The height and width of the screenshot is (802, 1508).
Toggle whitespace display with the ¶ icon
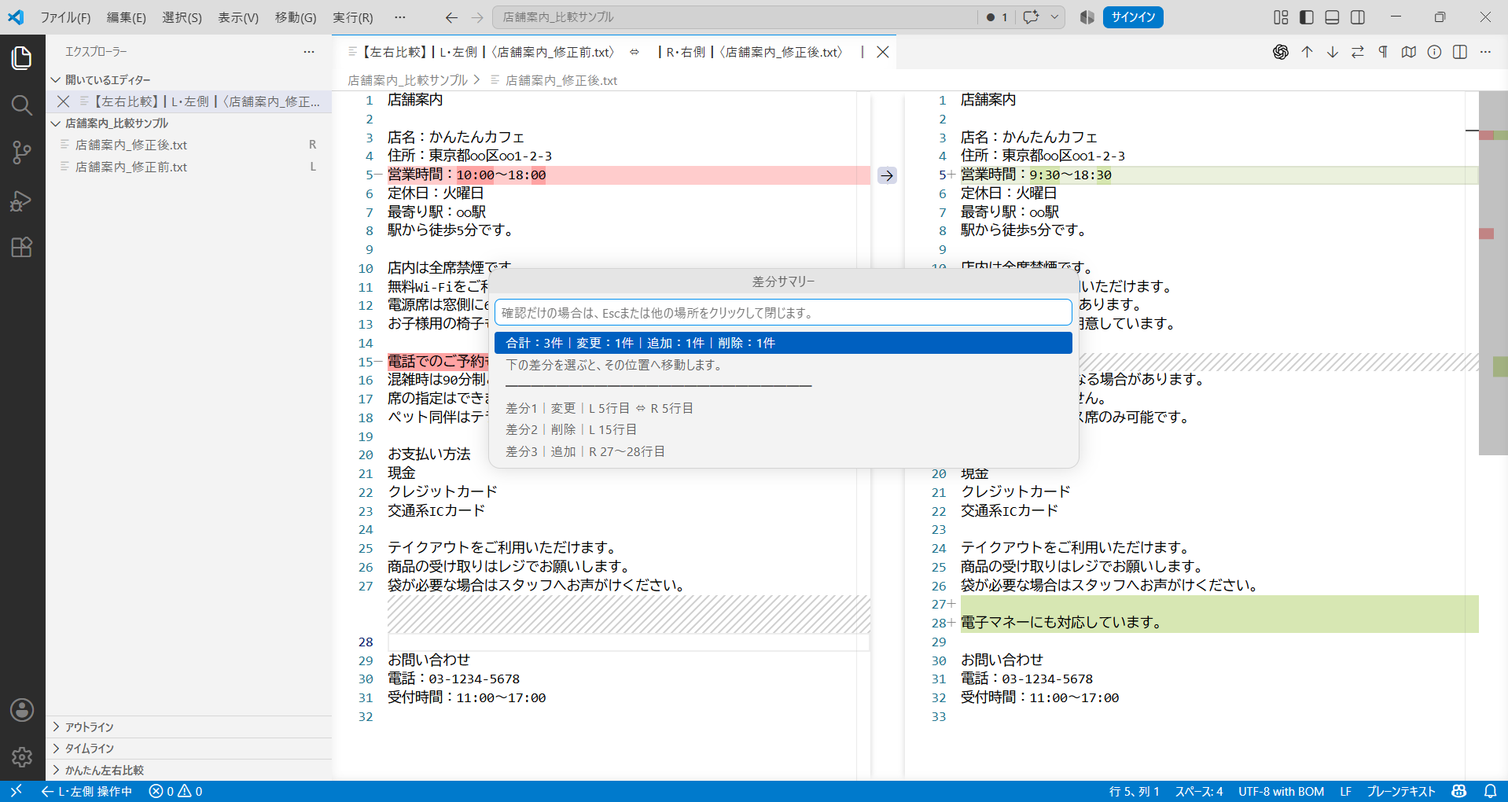tap(1383, 52)
